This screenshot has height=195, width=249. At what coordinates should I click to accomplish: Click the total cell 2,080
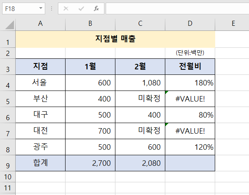pyautogui.click(x=140, y=163)
